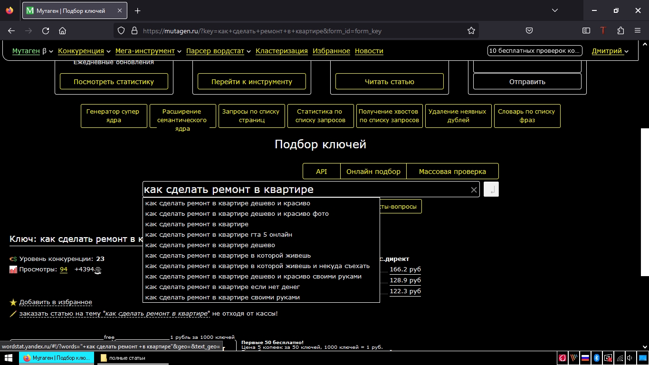This screenshot has width=649, height=365.
Task: Open the browser home page
Action: (x=62, y=31)
